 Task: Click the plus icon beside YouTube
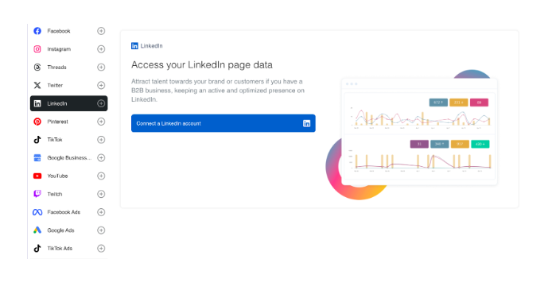coord(101,176)
